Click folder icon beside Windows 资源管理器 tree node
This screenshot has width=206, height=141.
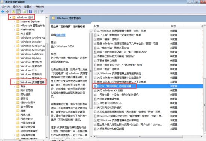(18, 82)
